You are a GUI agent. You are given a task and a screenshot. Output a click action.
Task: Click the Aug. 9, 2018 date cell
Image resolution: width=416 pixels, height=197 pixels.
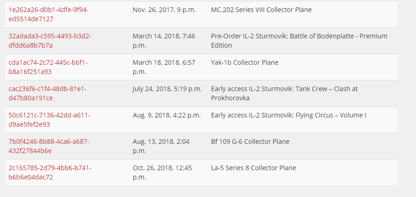pos(166,115)
